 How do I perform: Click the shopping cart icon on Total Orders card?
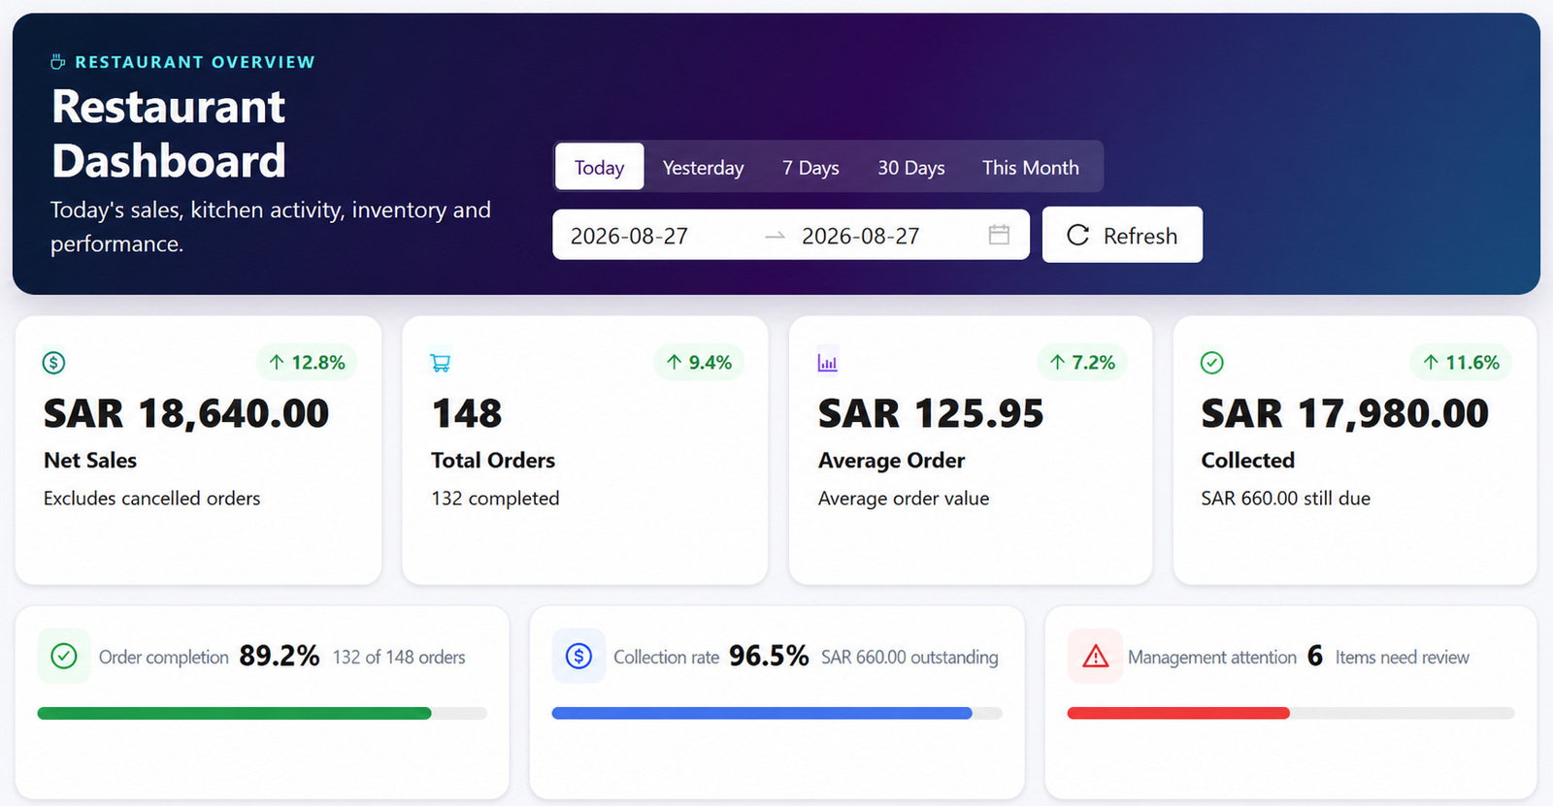click(x=441, y=363)
